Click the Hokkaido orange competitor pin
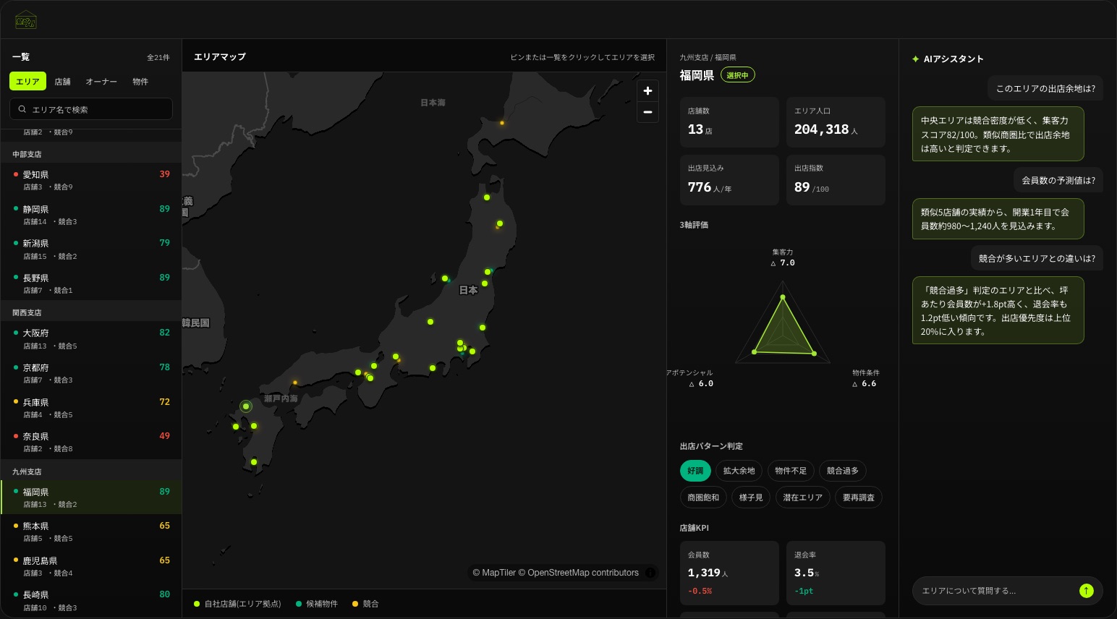The width and height of the screenshot is (1117, 619). coord(502,123)
